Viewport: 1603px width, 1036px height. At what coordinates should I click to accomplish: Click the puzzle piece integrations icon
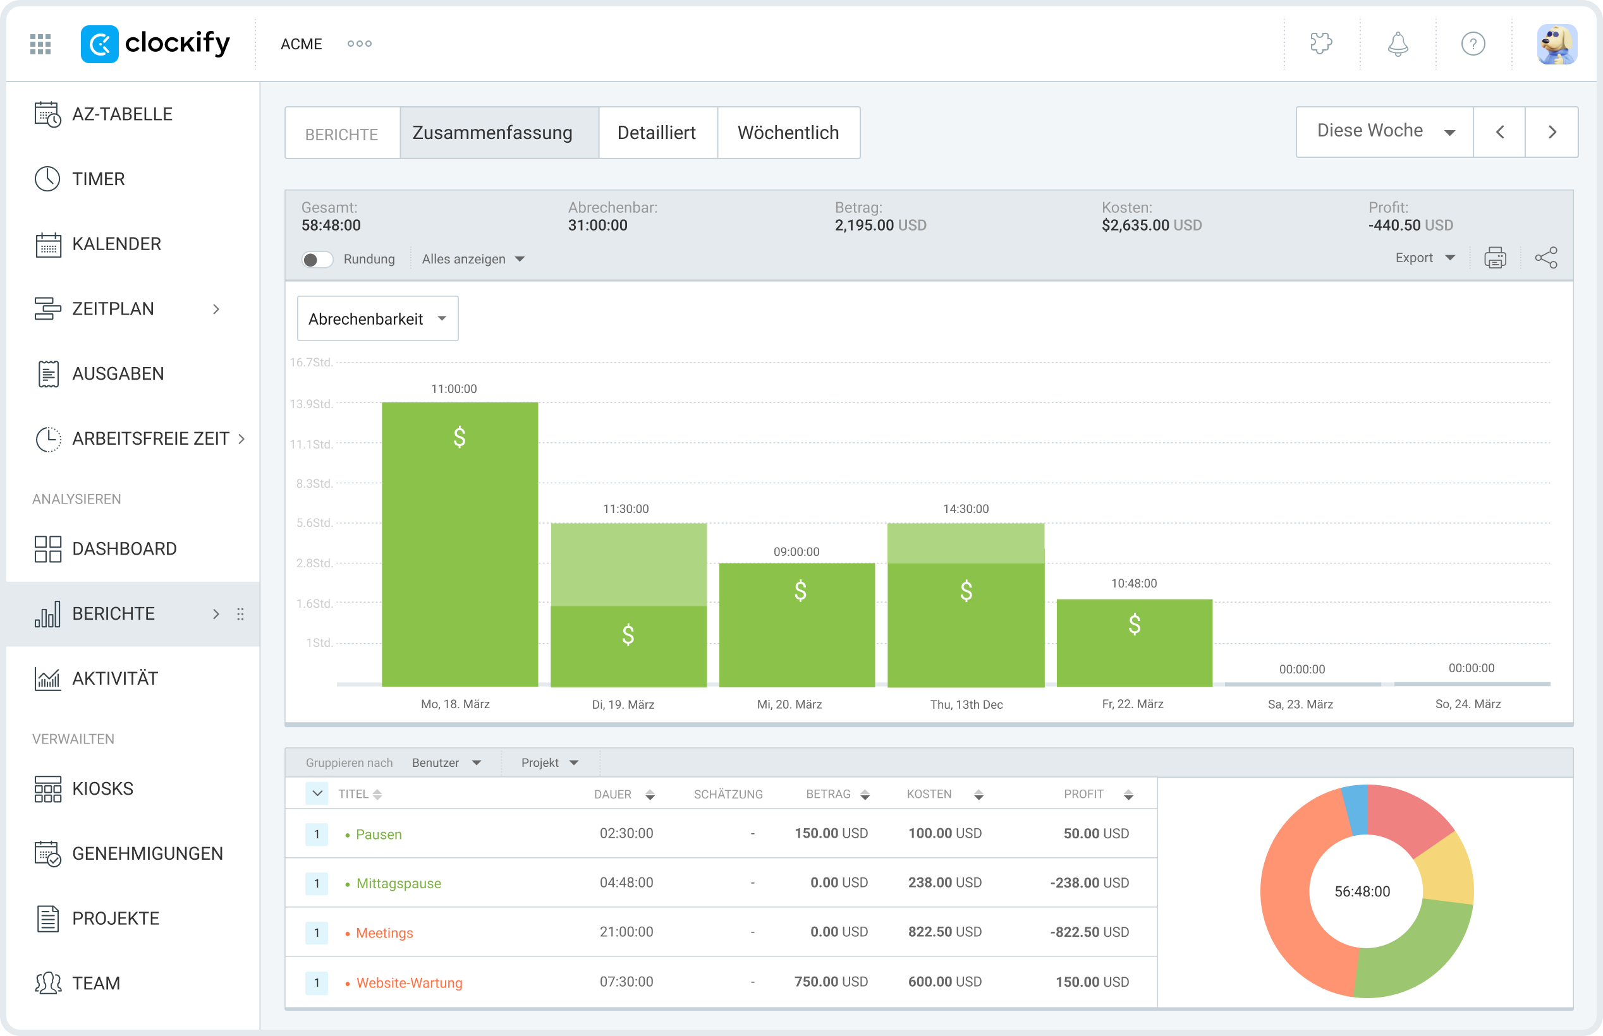[x=1321, y=44]
